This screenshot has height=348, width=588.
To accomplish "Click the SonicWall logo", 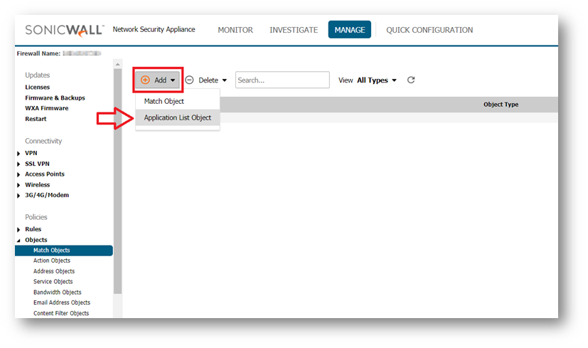I will click(64, 30).
